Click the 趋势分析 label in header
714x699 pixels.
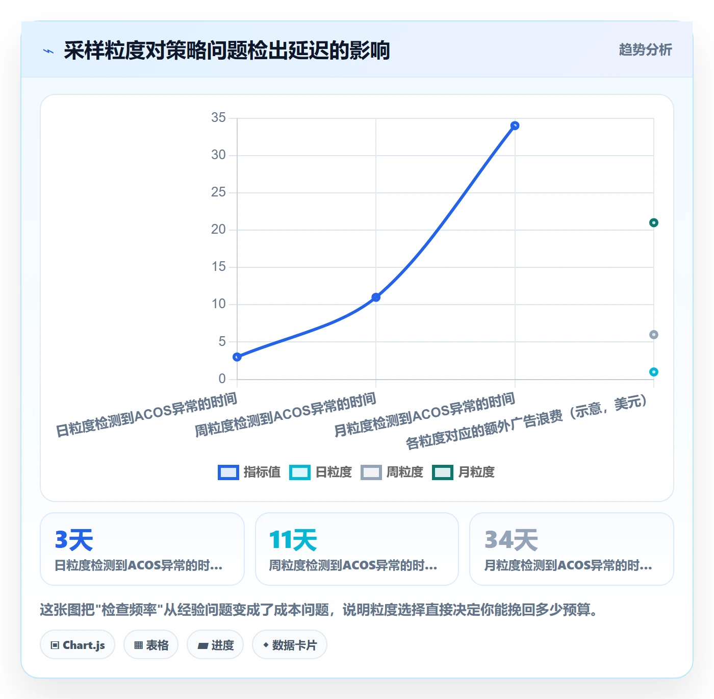(645, 49)
